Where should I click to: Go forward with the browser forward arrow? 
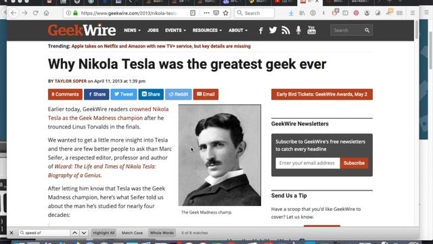tap(24, 13)
